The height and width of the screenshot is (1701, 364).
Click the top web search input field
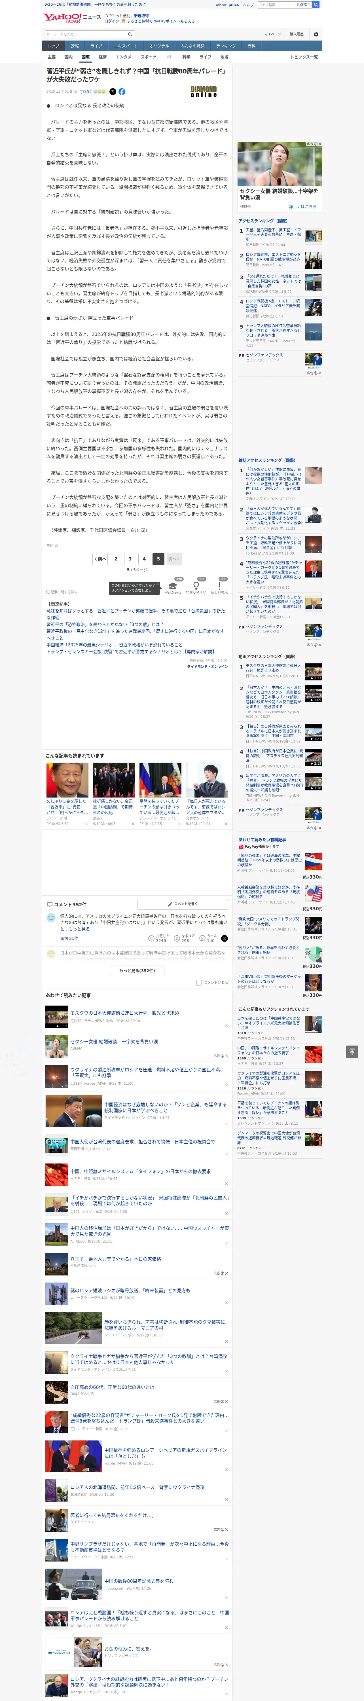276,5
